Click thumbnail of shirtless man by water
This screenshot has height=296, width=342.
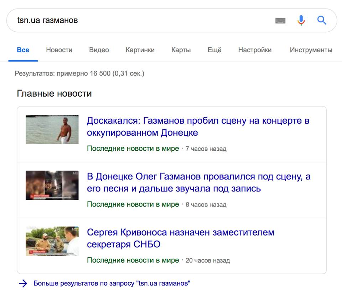pyautogui.click(x=52, y=129)
